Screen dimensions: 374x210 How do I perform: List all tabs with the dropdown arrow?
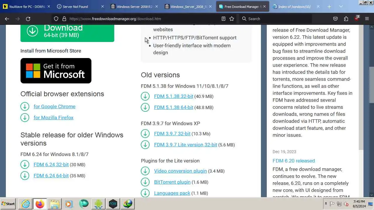coord(341,6)
